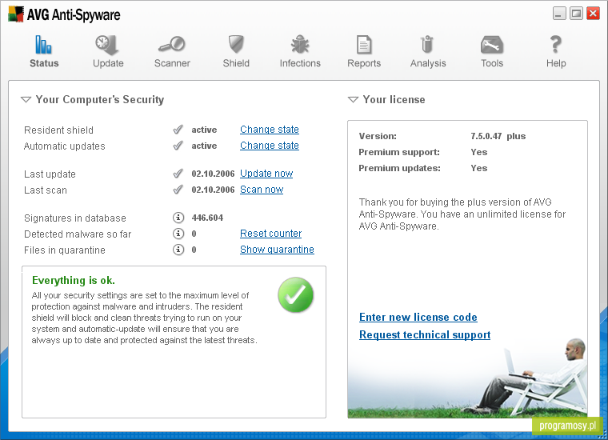Image resolution: width=608 pixels, height=440 pixels.
Task: Click info icon beside Detected malware so far
Action: [x=178, y=234]
